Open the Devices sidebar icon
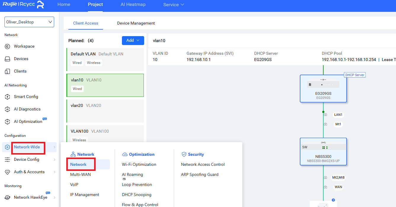The image size is (396, 207). point(8,59)
